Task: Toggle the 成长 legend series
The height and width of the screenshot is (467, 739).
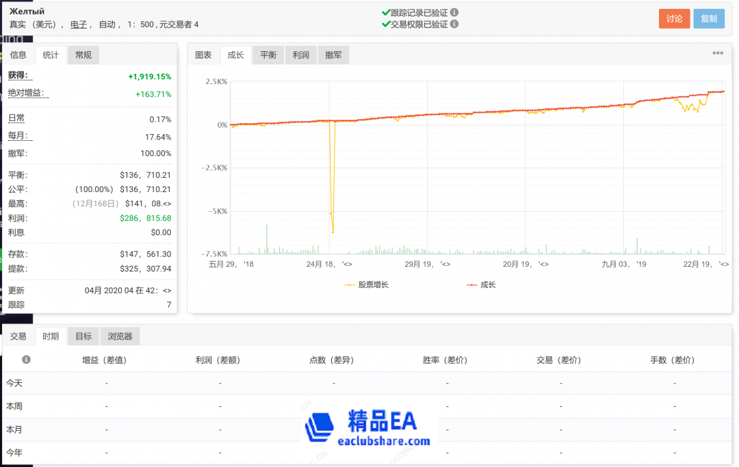Action: [x=481, y=285]
